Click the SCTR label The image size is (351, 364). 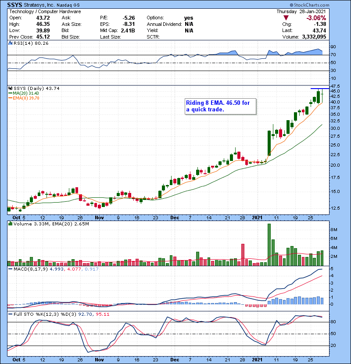tap(153, 37)
